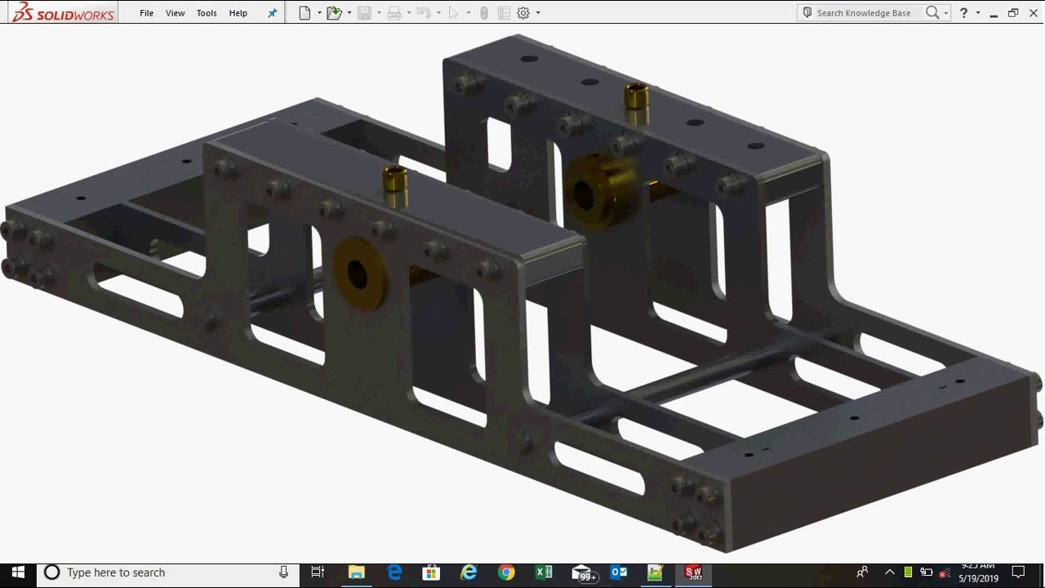This screenshot has height=588, width=1045.
Task: Open the File Properties icon
Action: tap(504, 13)
